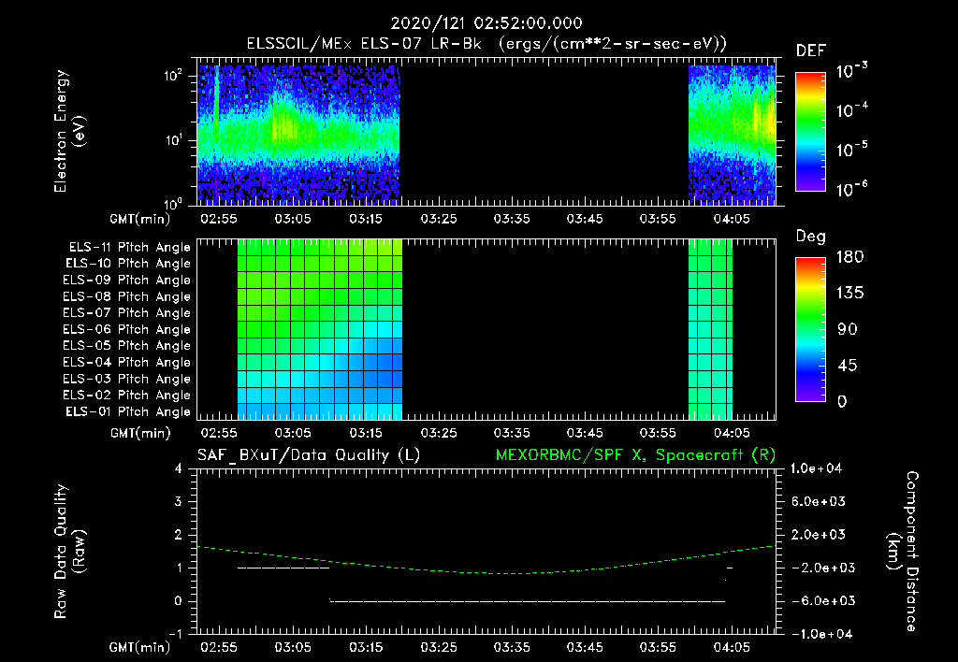Viewport: 958px width, 662px height.
Task: Click the narrow pitch angle block near 04:00
Action: click(x=710, y=329)
